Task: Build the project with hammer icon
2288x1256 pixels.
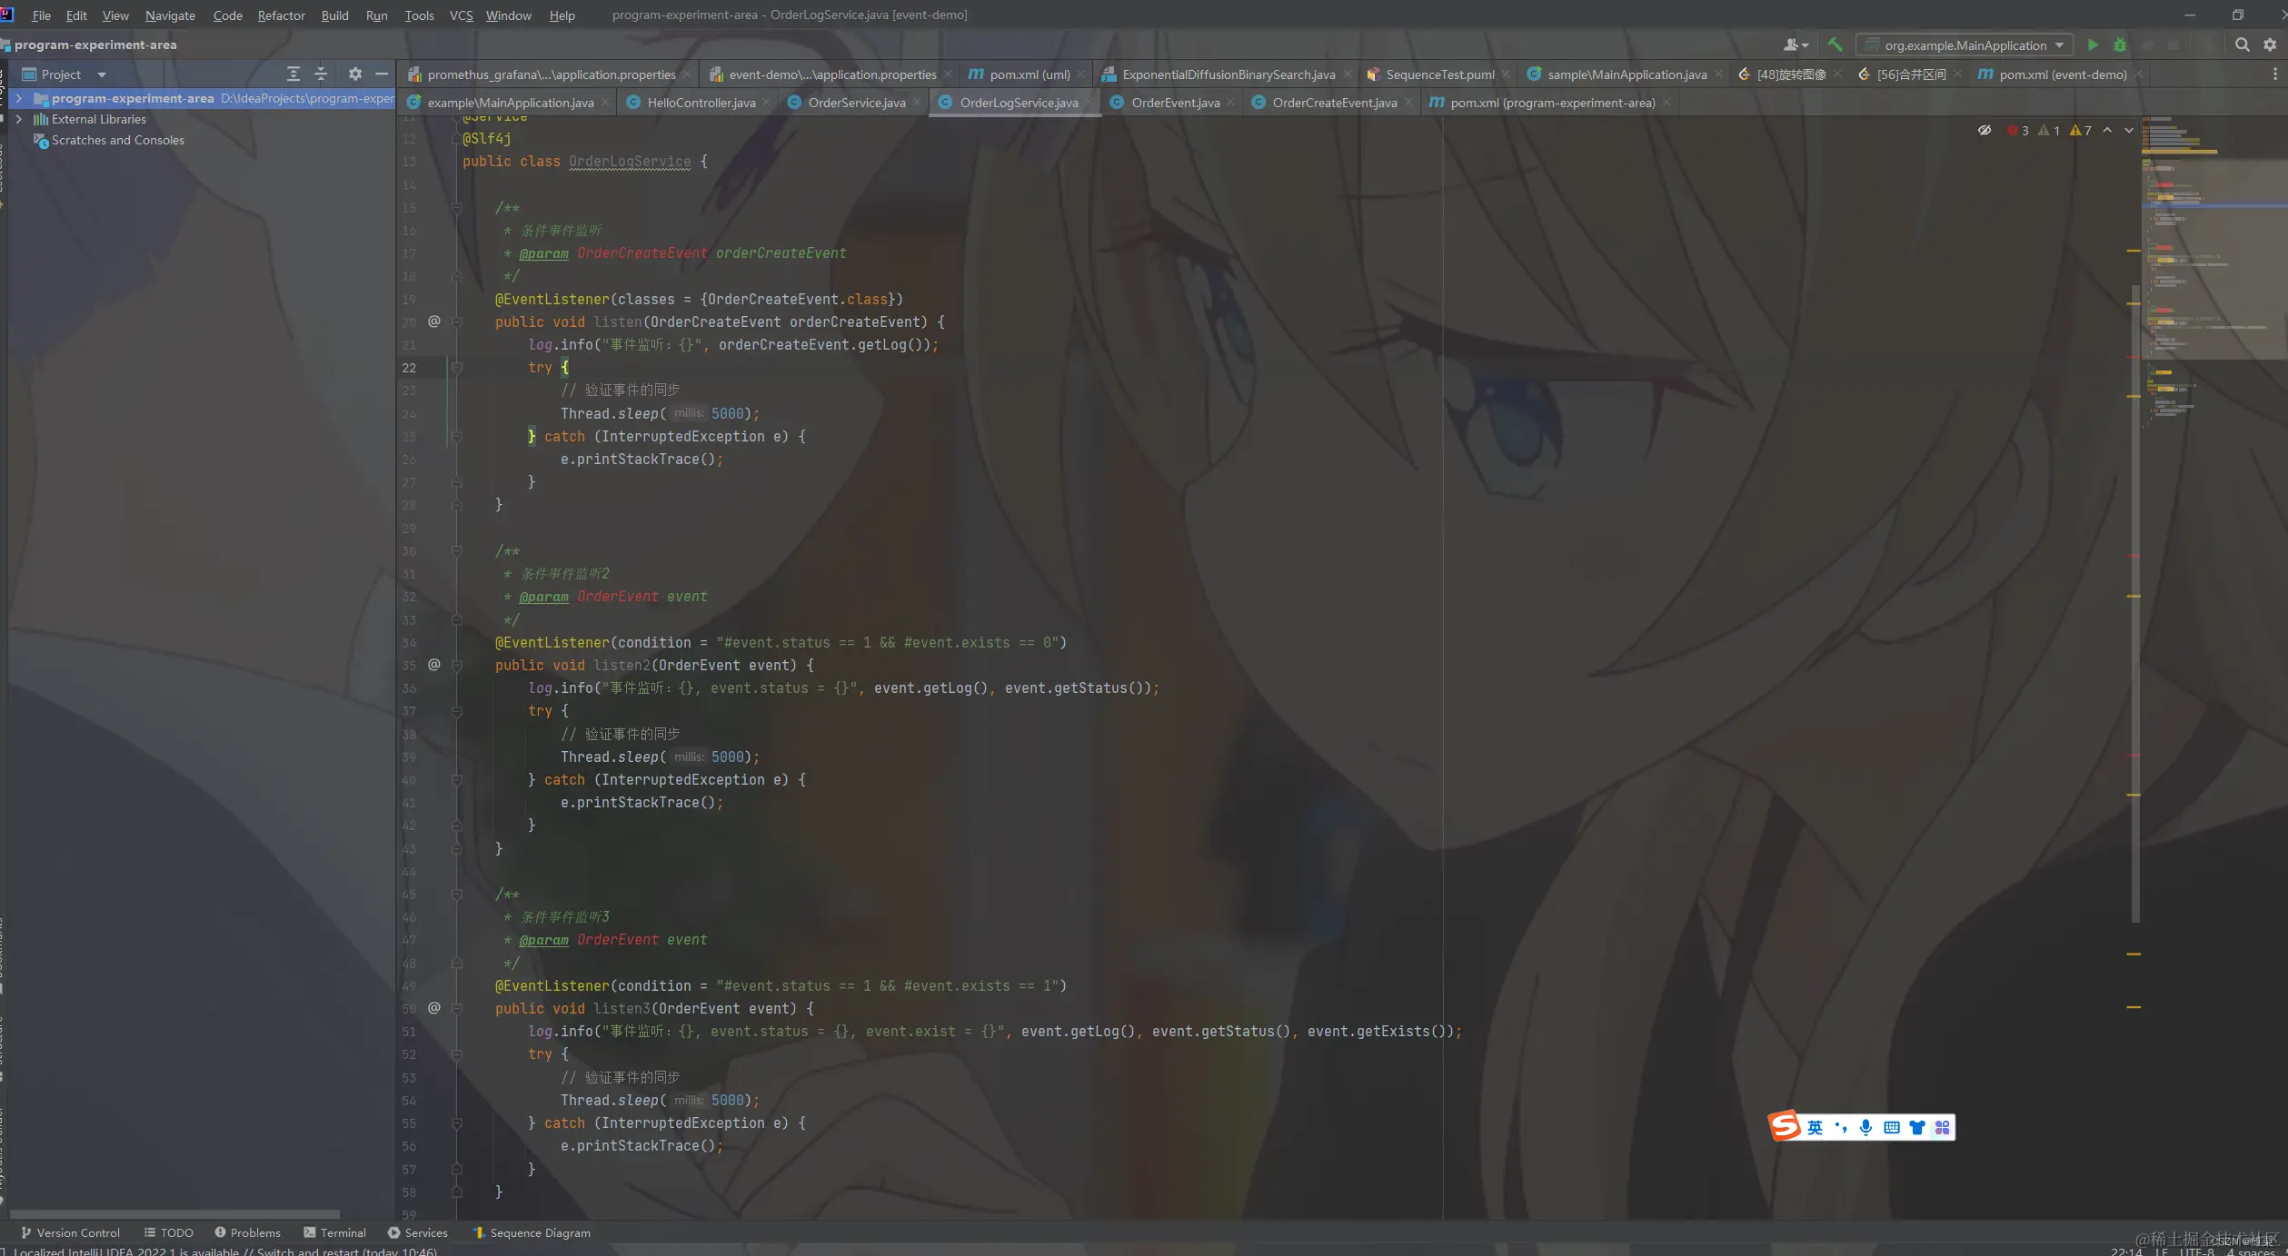Action: click(1835, 45)
